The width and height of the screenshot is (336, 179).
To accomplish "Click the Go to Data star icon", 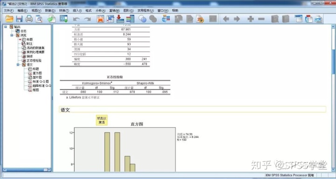I will [100, 19].
